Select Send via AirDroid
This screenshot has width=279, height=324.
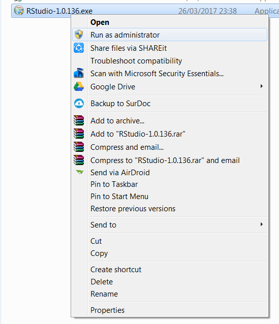point(170,172)
